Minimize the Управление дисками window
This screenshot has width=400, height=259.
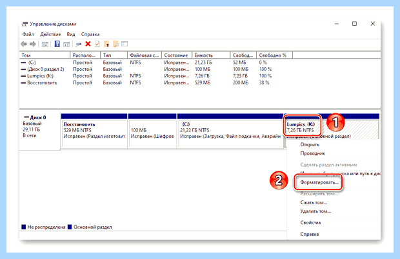pyautogui.click(x=337, y=24)
